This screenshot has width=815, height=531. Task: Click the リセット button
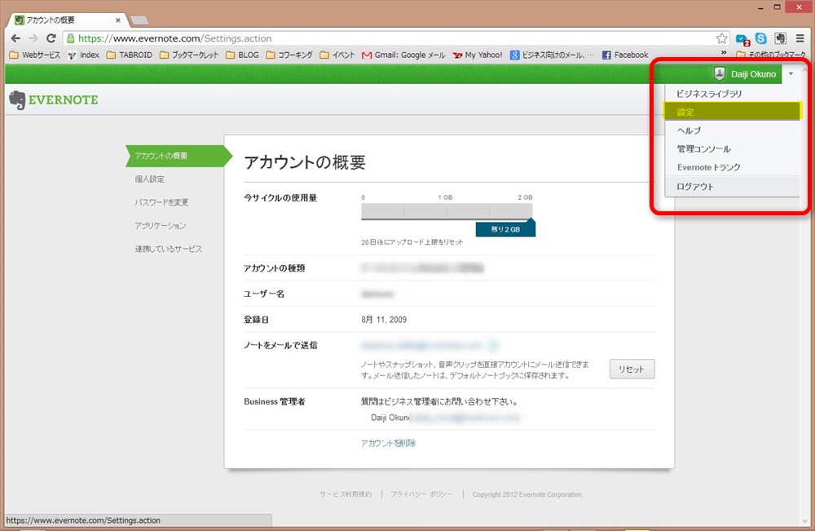(x=632, y=369)
